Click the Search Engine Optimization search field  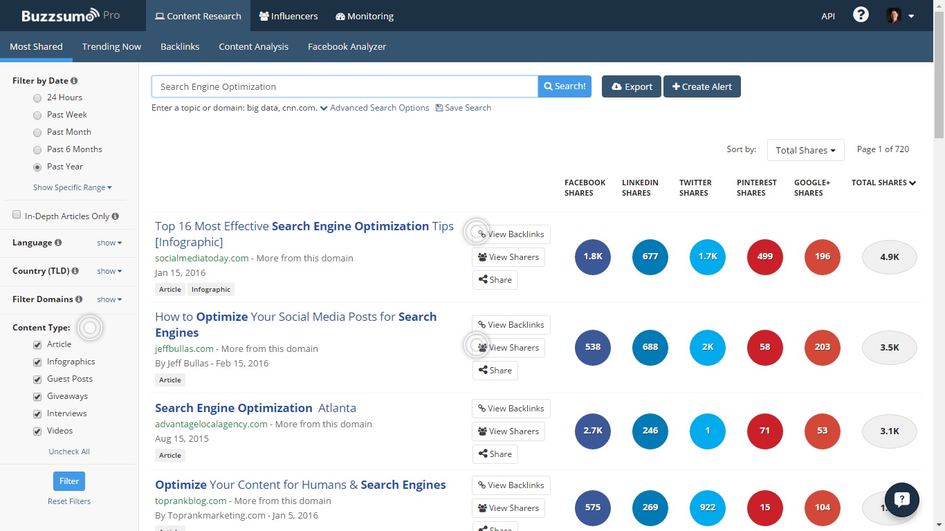344,86
